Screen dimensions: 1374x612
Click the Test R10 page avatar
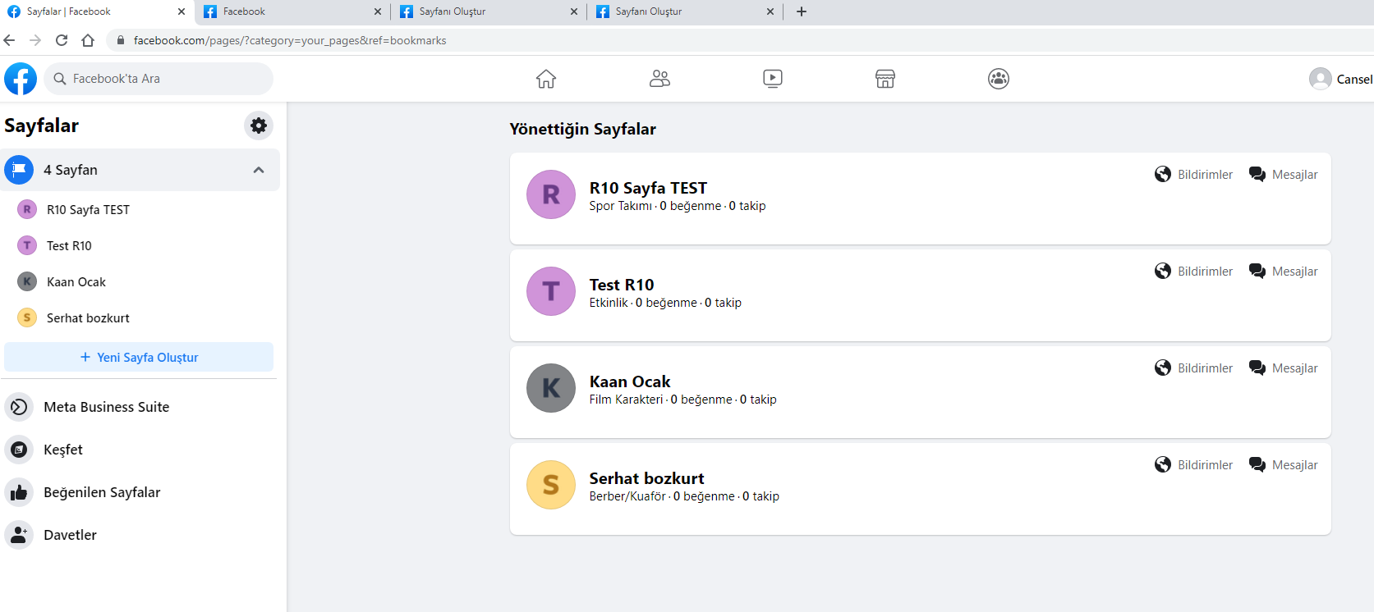point(551,291)
